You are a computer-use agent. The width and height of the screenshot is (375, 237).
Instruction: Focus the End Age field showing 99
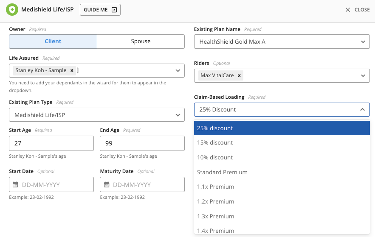point(142,143)
